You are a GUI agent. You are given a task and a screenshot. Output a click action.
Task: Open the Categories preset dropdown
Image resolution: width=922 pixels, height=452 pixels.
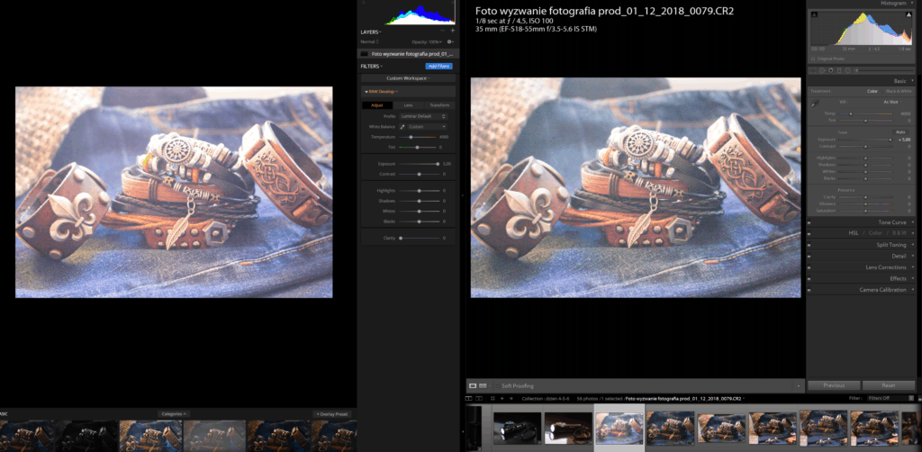174,414
